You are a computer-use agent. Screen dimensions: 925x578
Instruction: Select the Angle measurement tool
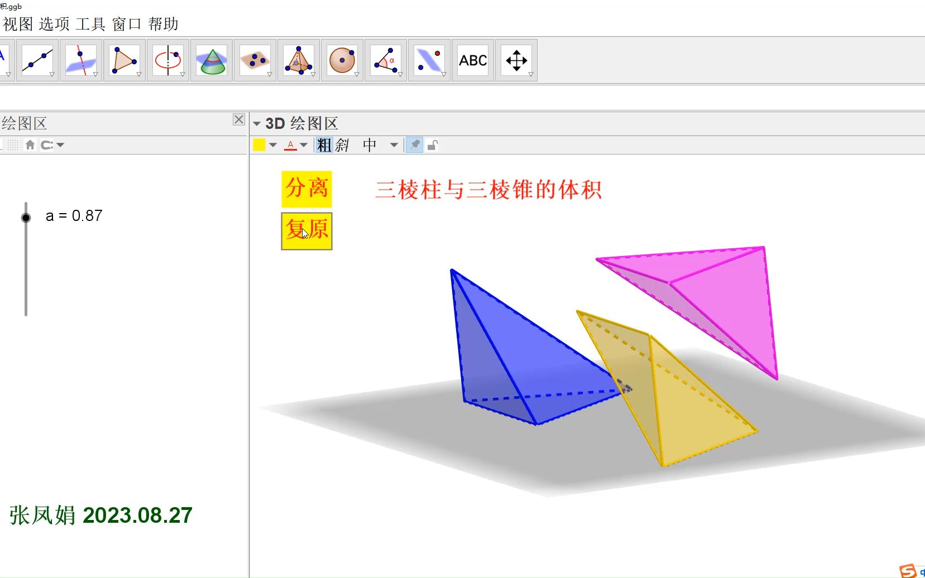(x=386, y=60)
